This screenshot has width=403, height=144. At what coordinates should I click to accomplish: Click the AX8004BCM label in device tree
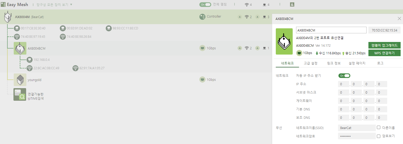pos(37,49)
